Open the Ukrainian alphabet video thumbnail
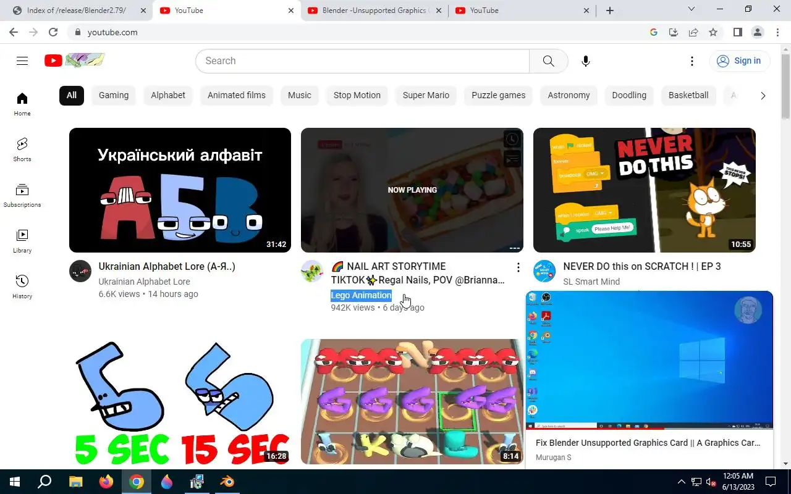The width and height of the screenshot is (791, 494). [180, 190]
